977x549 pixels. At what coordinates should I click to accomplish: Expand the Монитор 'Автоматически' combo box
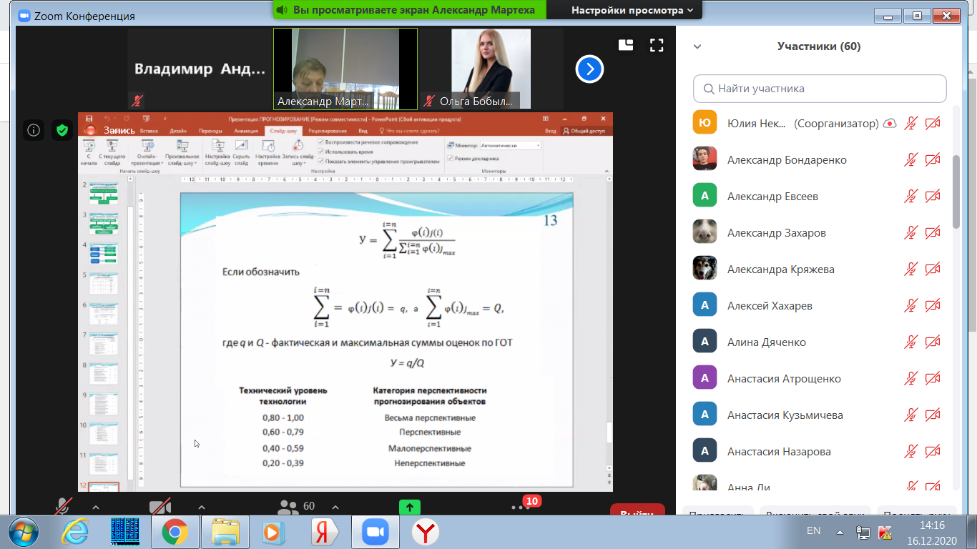pos(511,145)
